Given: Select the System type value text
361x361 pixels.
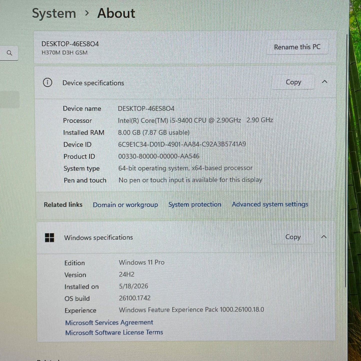Looking at the screenshot, I should click(x=185, y=168).
